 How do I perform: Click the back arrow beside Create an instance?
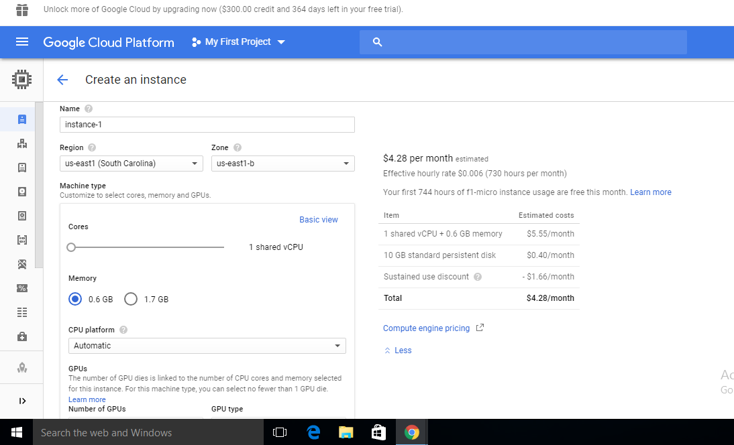click(x=62, y=80)
